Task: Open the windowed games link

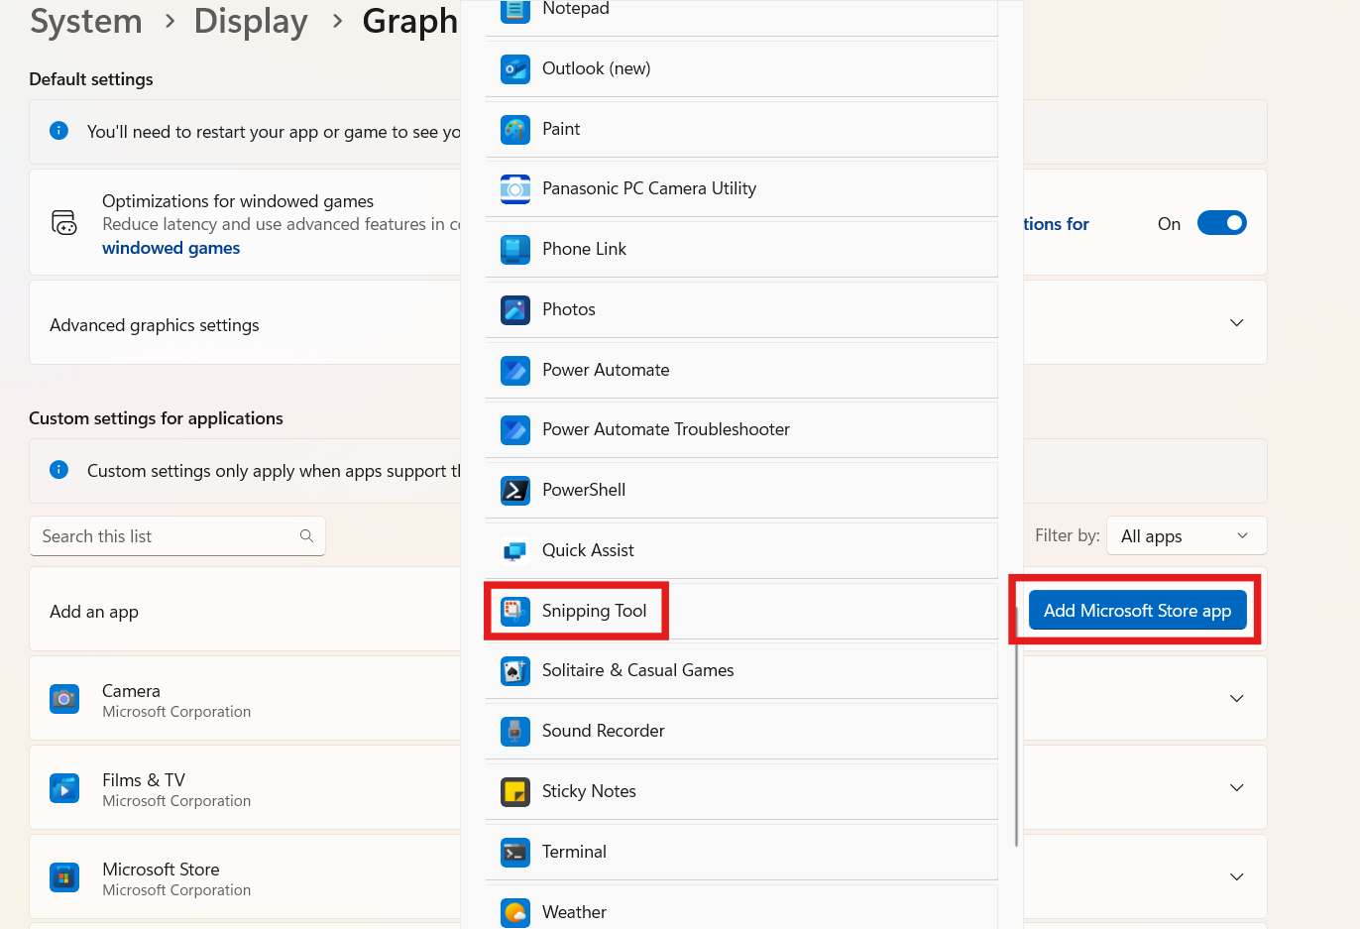Action: coord(170,248)
